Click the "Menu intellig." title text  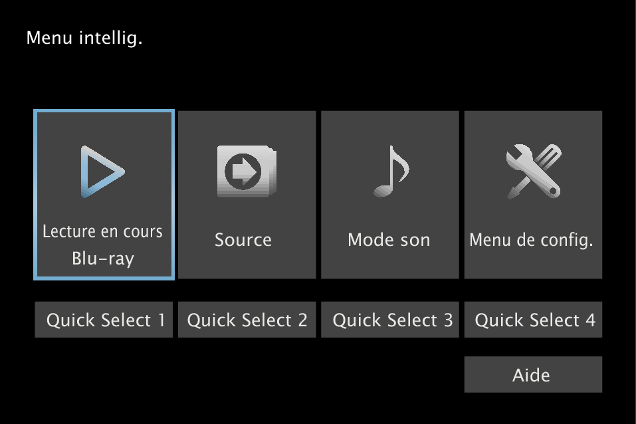(x=84, y=39)
